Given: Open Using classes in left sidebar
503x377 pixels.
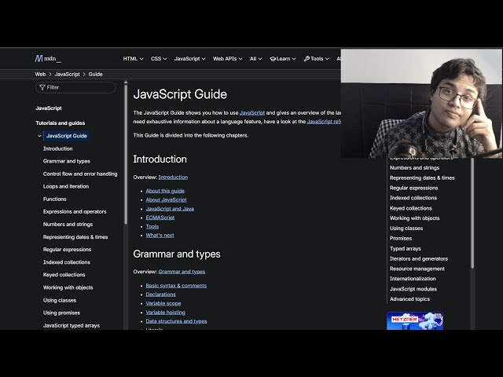Looking at the screenshot, I should [60, 300].
